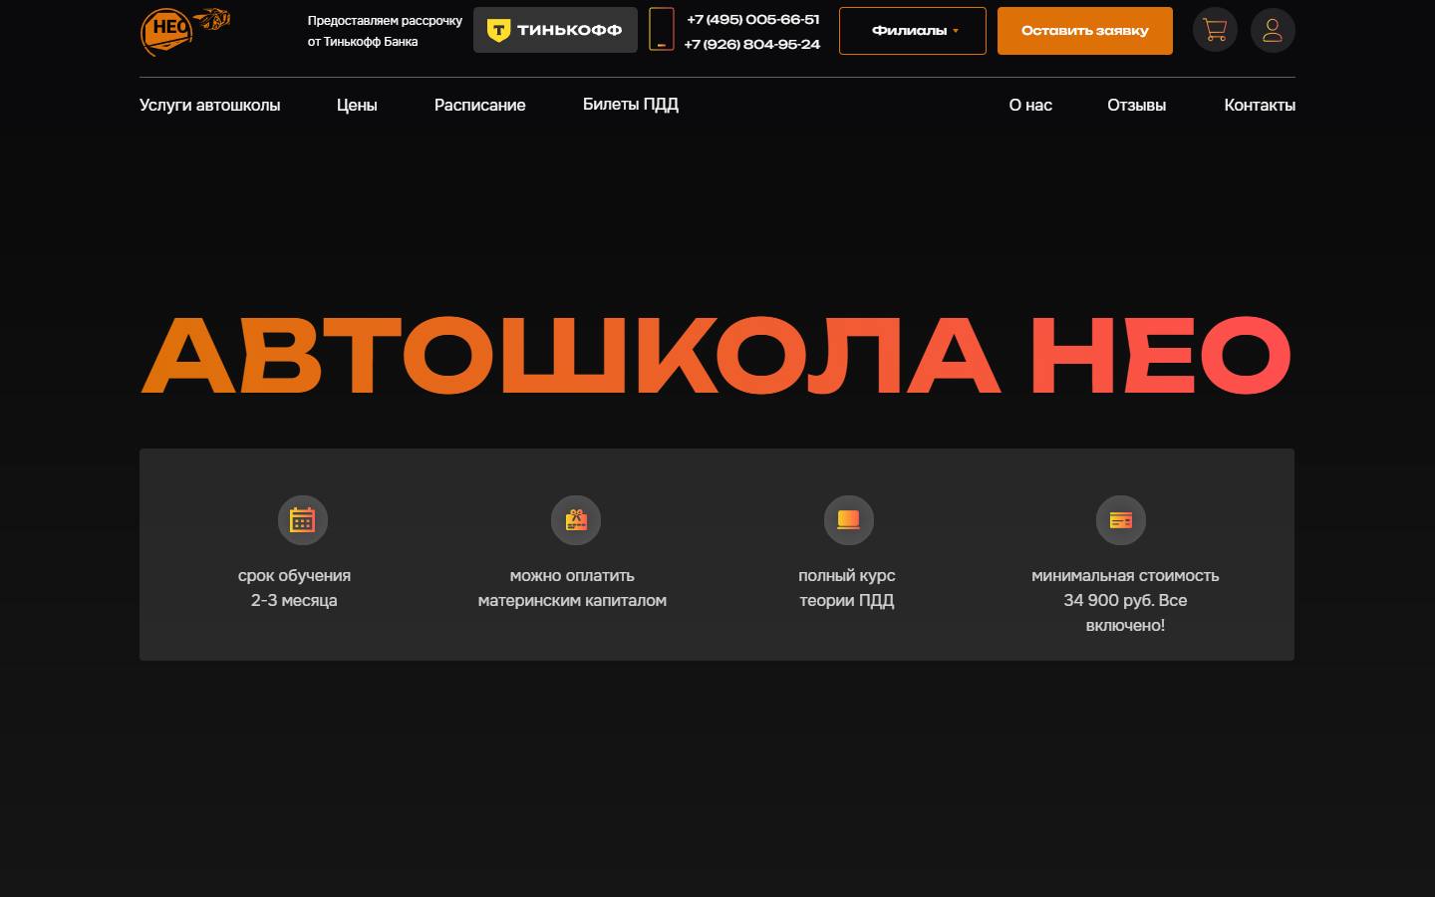Image resolution: width=1435 pixels, height=897 pixels.
Task: Open the Билеты ПДД menu item
Action: coord(631,105)
